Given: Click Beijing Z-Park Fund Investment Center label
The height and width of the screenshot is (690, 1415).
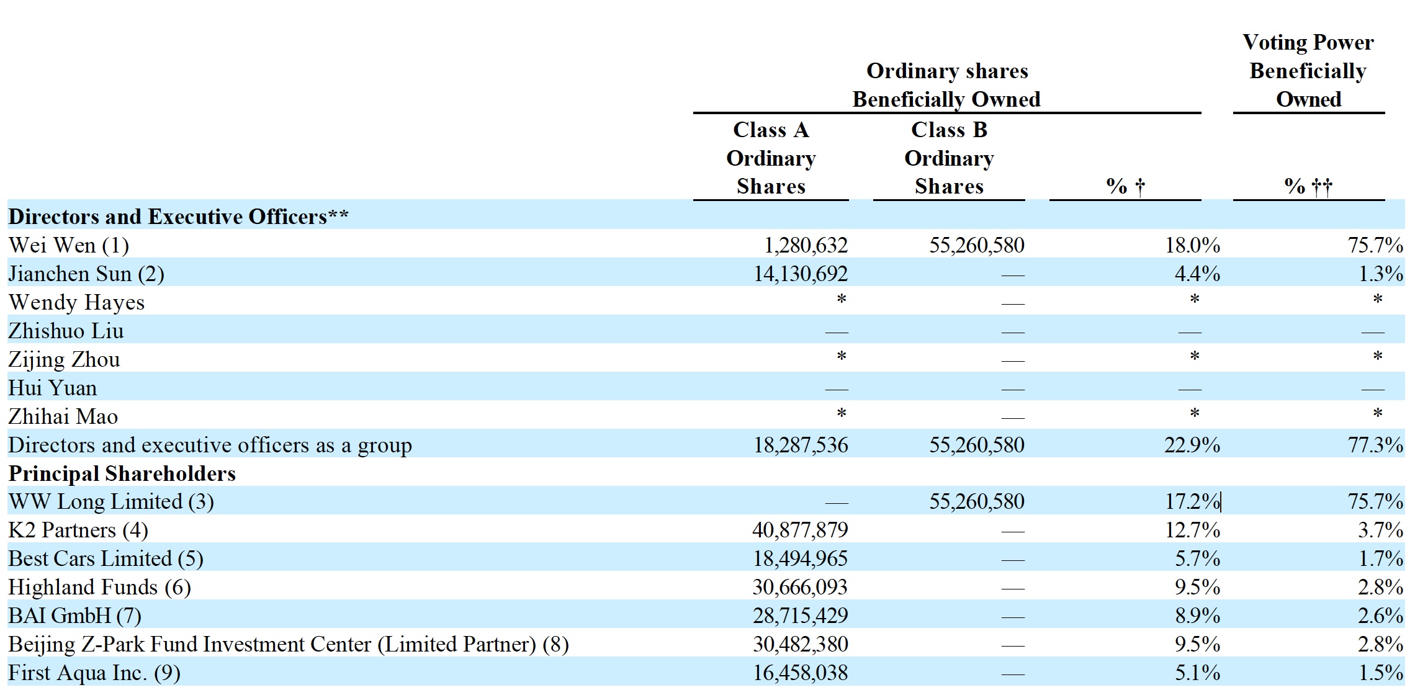Looking at the screenshot, I should tap(288, 645).
